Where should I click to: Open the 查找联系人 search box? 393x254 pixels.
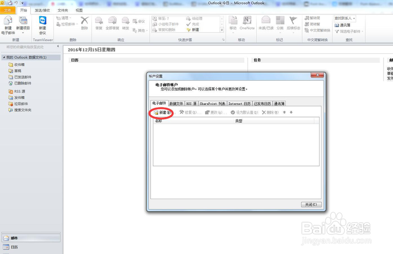coord(345,18)
